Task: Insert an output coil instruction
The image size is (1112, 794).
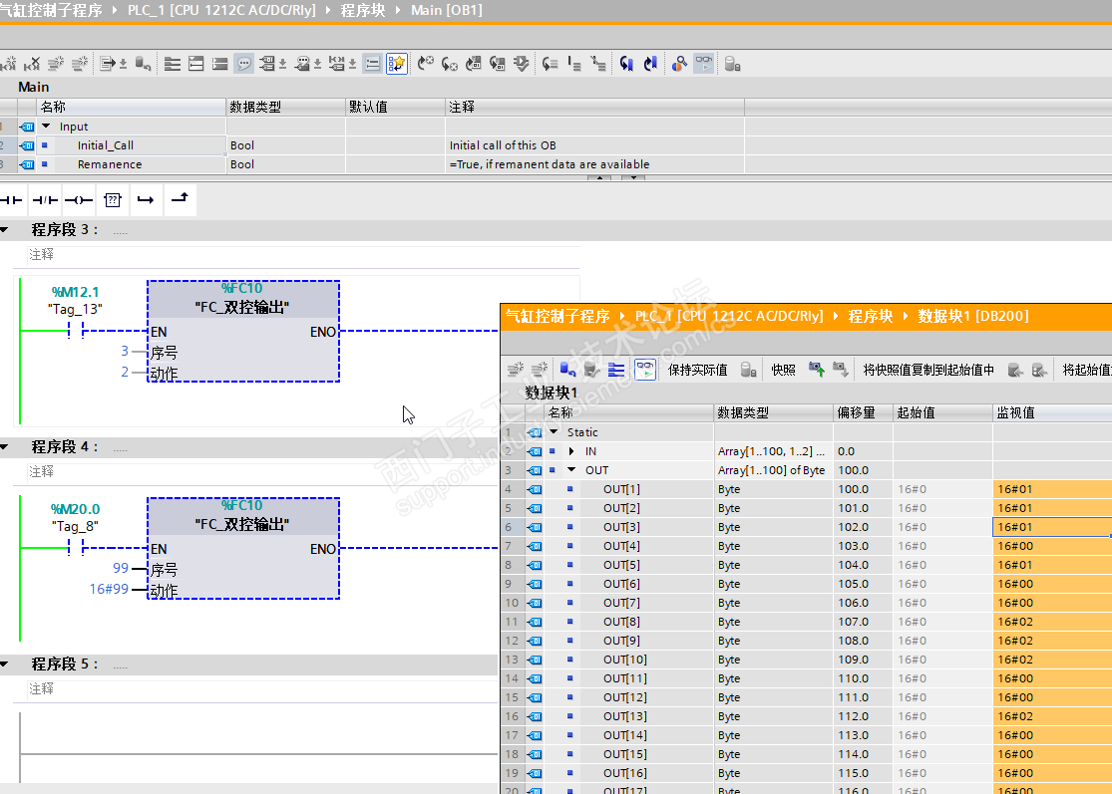Action: coord(79,200)
